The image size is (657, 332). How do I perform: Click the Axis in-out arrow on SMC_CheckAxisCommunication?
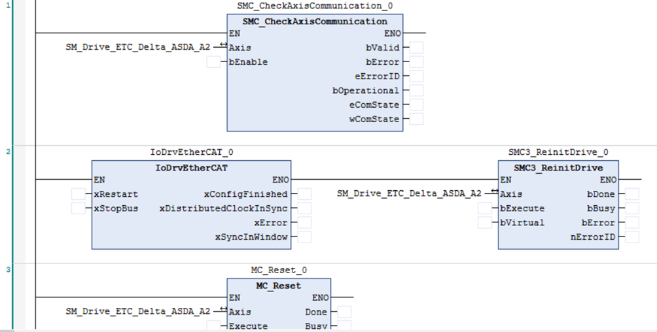click(x=223, y=46)
